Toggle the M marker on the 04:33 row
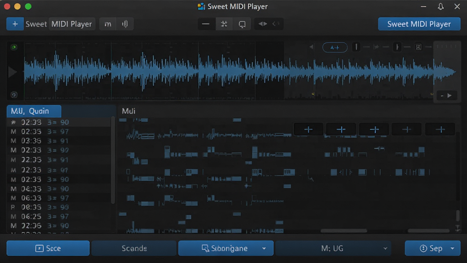This screenshot has height=263, width=467. click(13, 189)
